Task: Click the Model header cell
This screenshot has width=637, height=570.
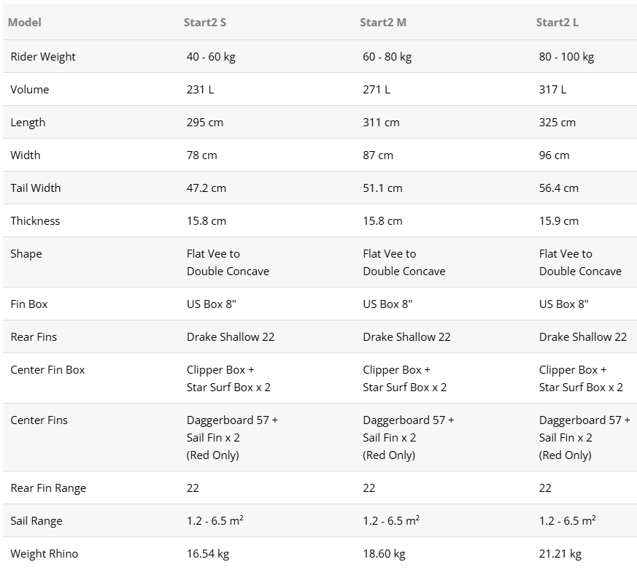Action: (25, 23)
